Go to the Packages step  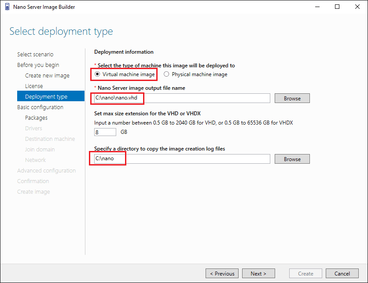36,118
